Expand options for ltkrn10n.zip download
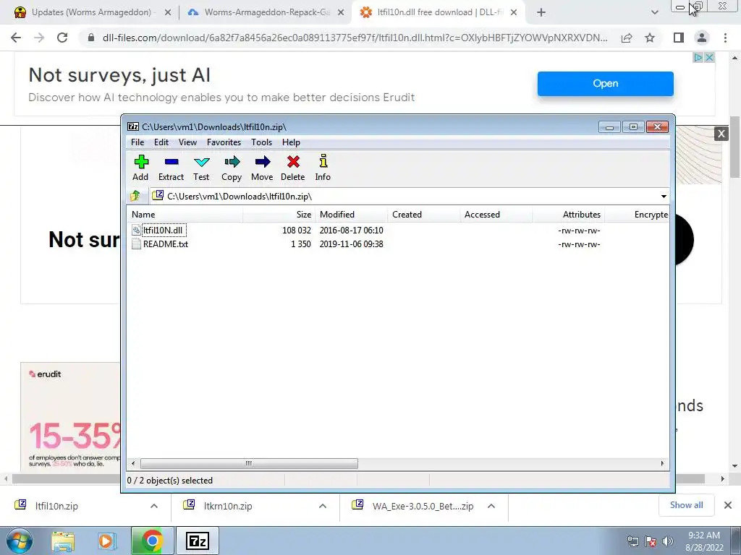 [323, 506]
